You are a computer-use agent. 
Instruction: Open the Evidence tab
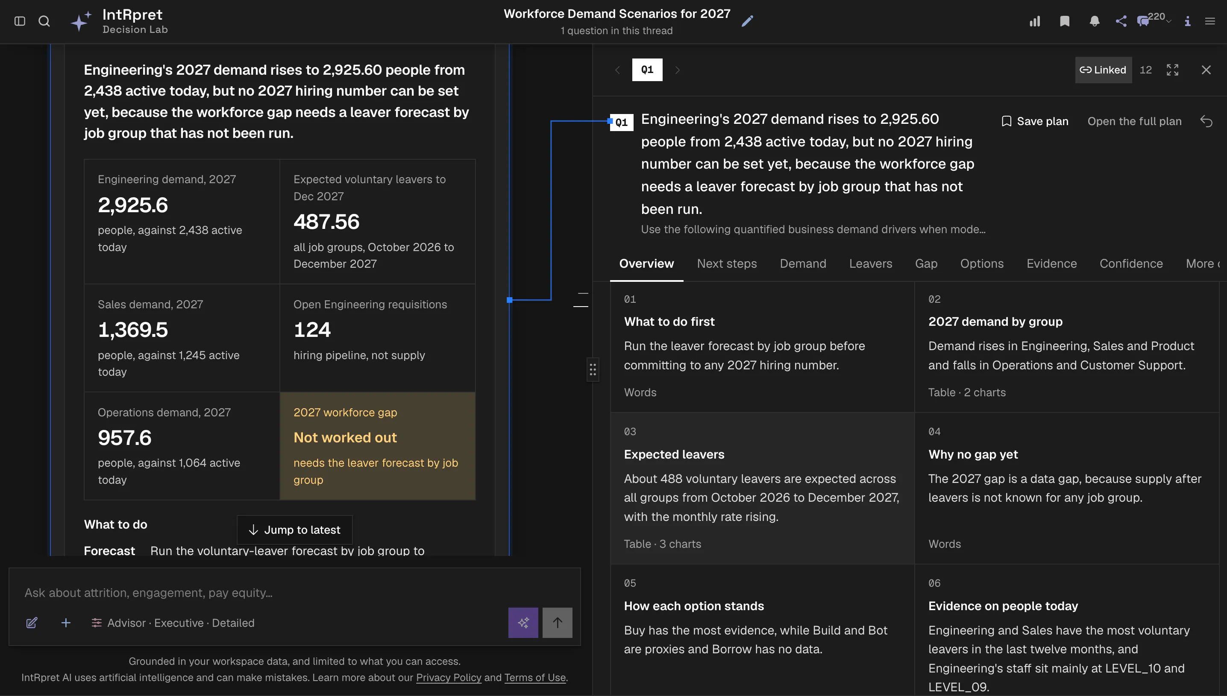[1051, 263]
